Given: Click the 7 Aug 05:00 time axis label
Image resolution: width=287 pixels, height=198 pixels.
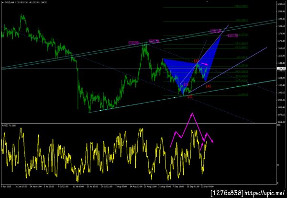Looking at the screenshot, I should (121, 186).
